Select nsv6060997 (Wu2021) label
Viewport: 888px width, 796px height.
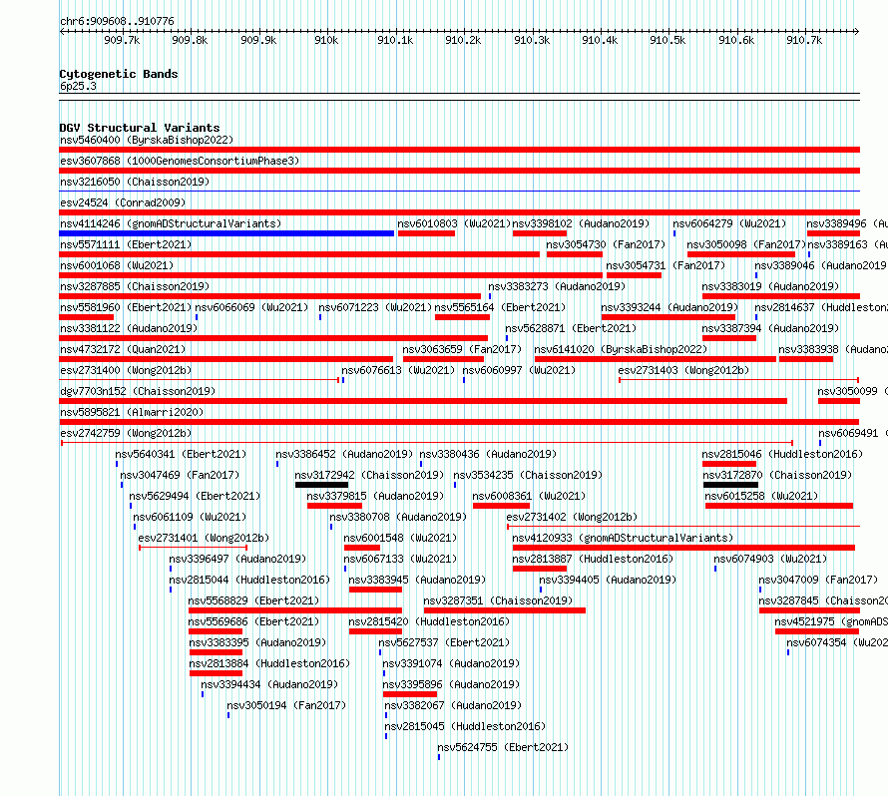(x=519, y=370)
